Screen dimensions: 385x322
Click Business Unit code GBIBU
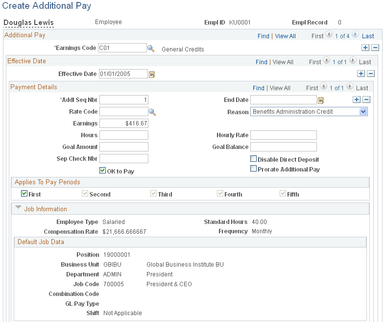tap(112, 265)
